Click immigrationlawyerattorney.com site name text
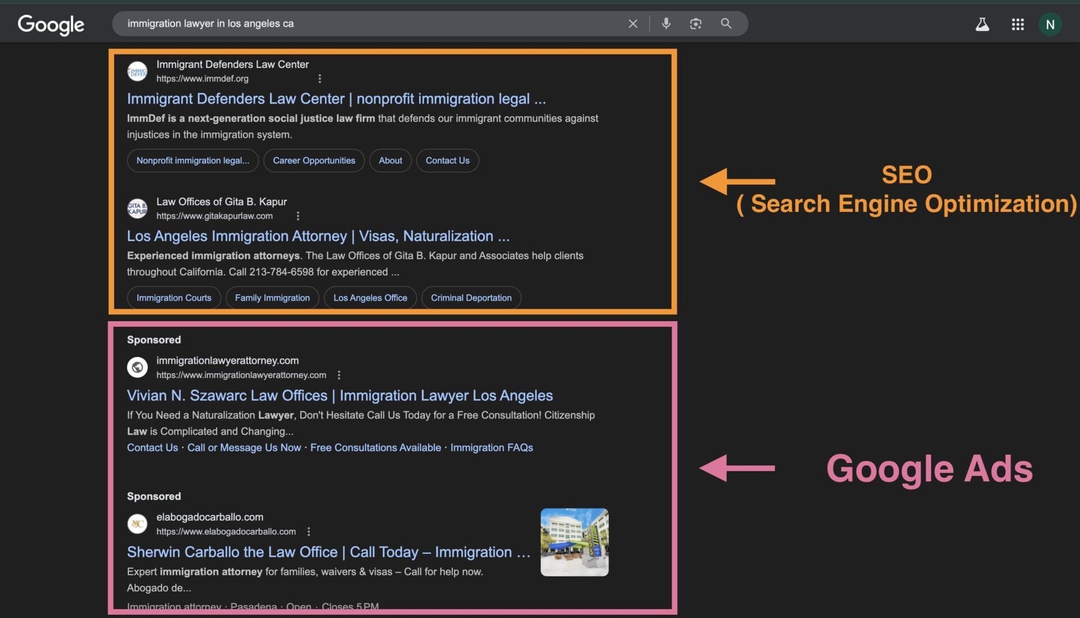This screenshot has height=618, width=1080. (227, 360)
